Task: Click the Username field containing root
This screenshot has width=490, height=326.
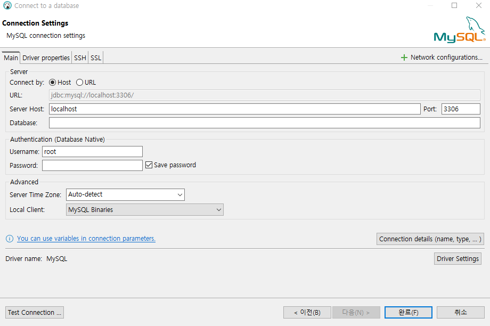Action: click(x=92, y=152)
